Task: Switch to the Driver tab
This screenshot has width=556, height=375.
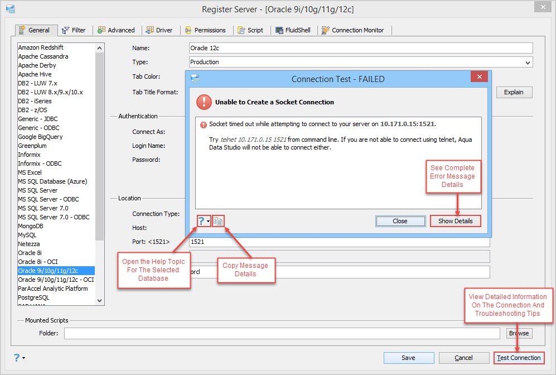Action: (159, 31)
